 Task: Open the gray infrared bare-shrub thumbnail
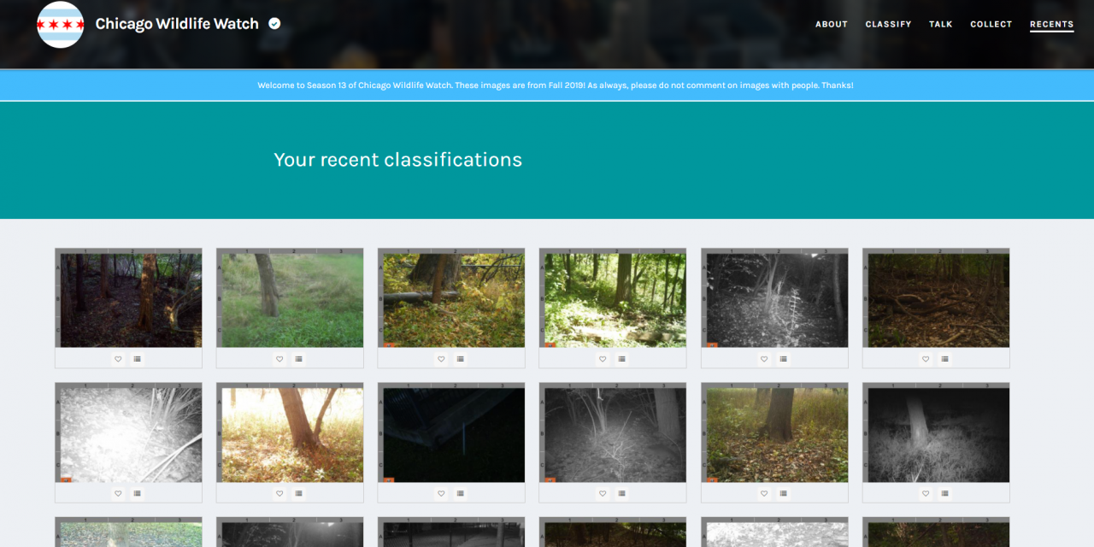pyautogui.click(x=613, y=432)
